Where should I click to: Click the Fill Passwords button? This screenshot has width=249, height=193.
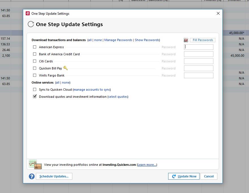pyautogui.click(x=203, y=40)
